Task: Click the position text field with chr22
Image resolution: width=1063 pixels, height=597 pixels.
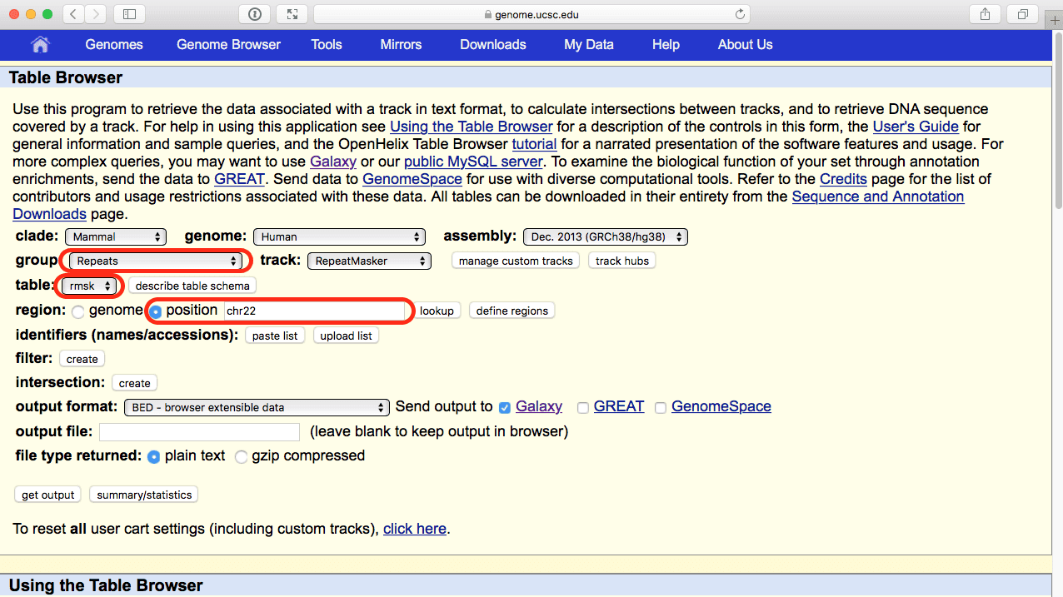Action: tap(313, 311)
